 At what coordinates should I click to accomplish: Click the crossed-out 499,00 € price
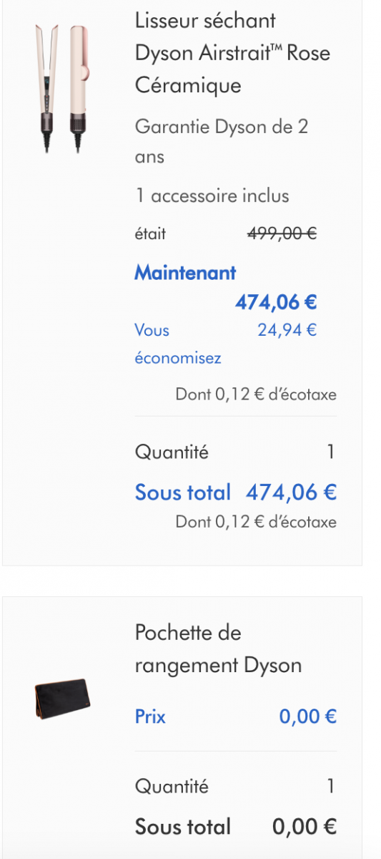click(282, 234)
